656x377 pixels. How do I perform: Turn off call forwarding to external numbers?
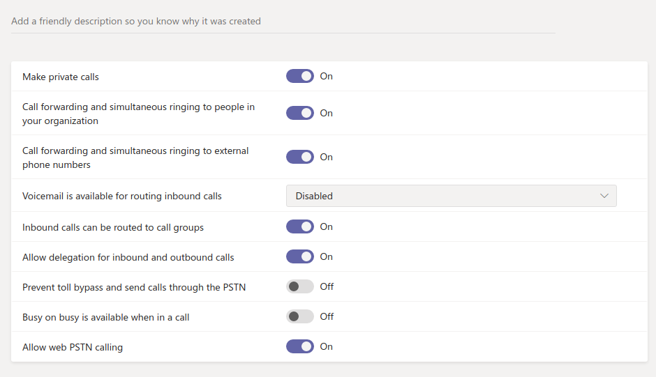click(x=300, y=157)
